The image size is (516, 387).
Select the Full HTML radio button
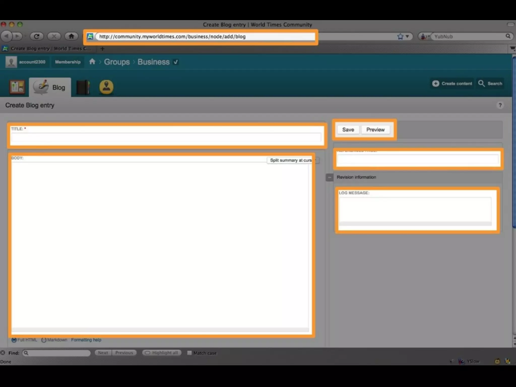click(14, 340)
